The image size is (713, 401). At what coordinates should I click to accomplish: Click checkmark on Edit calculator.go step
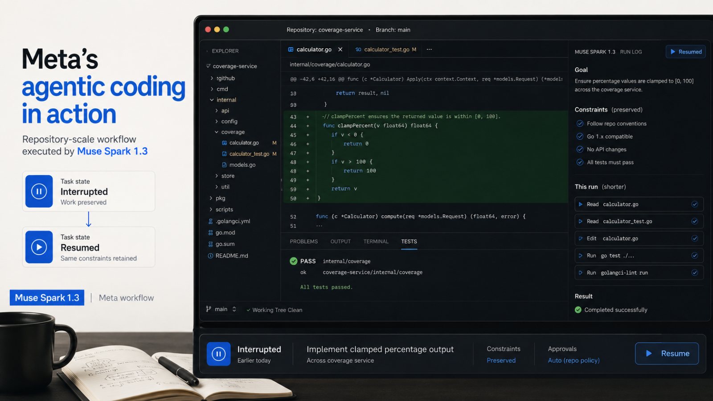694,238
